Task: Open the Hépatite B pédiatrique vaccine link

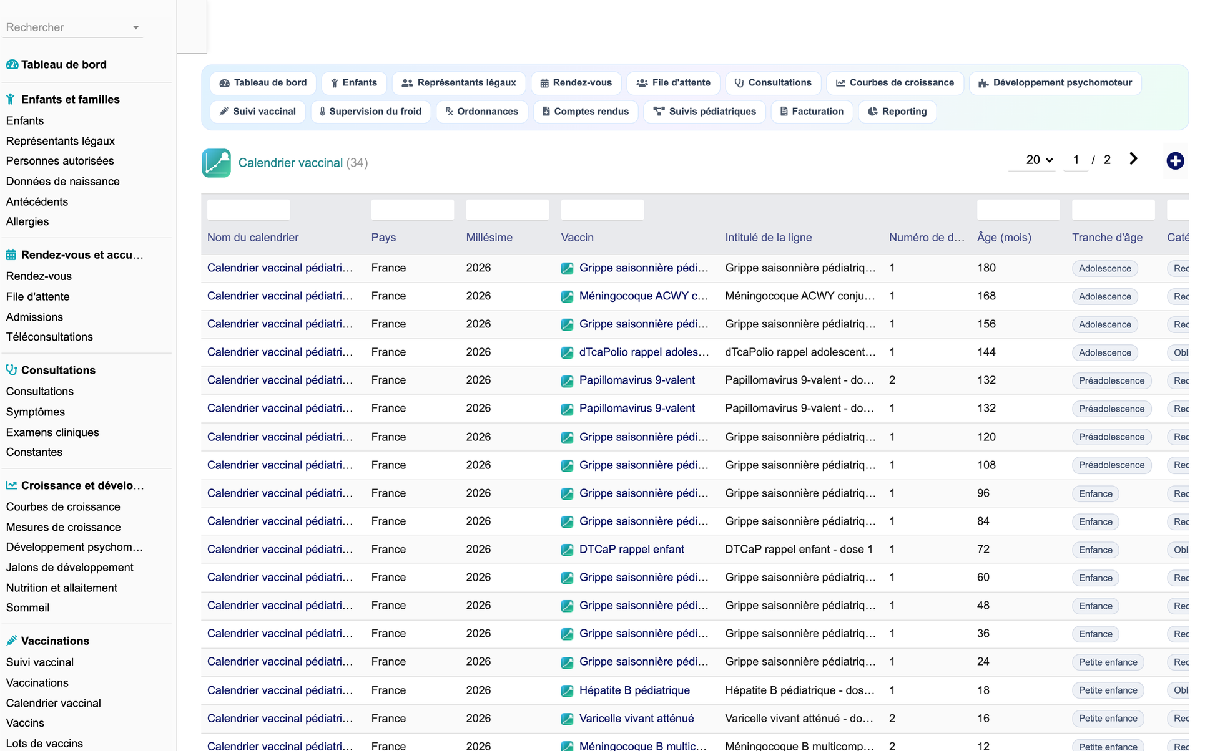Action: tap(634, 690)
